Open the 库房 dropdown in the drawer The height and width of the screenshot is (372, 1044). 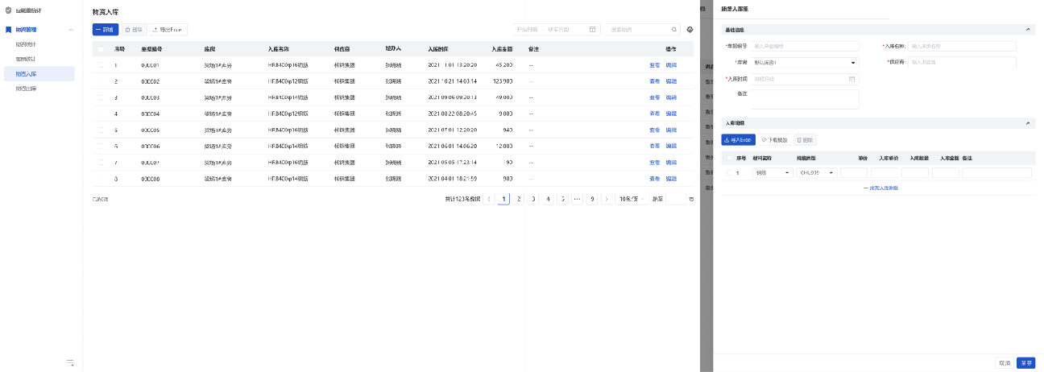tap(805, 62)
